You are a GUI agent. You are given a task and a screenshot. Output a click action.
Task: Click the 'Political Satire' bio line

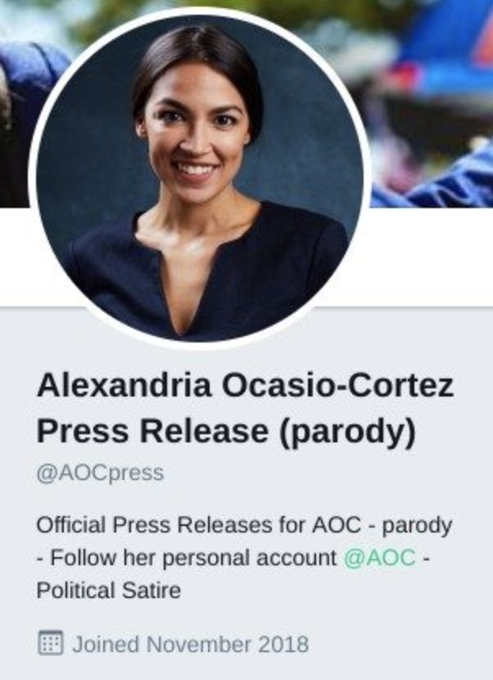tap(108, 591)
